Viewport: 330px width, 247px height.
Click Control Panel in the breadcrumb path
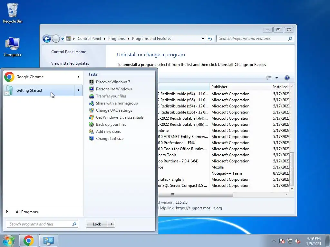pos(89,39)
